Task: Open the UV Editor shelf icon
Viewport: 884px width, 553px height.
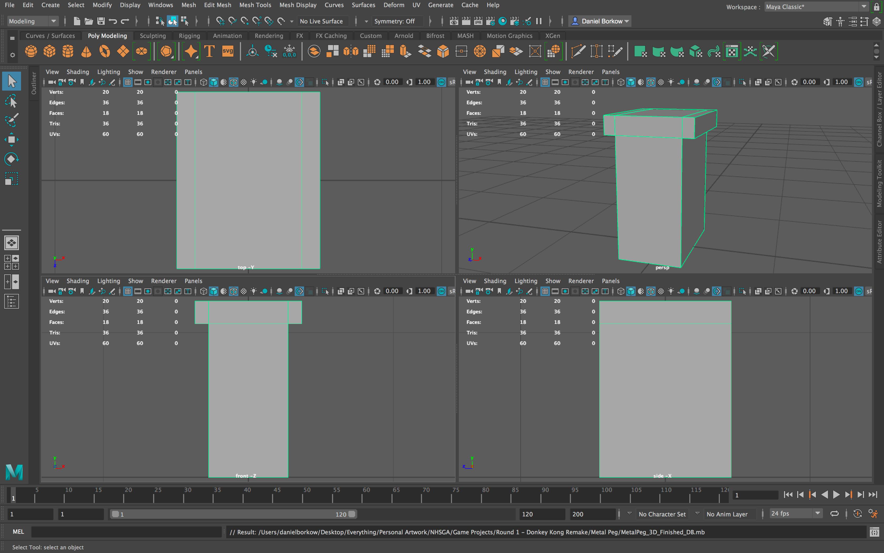Action: pos(732,51)
